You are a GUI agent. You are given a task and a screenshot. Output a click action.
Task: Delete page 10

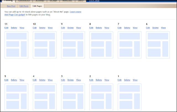[x=42, y=28]
